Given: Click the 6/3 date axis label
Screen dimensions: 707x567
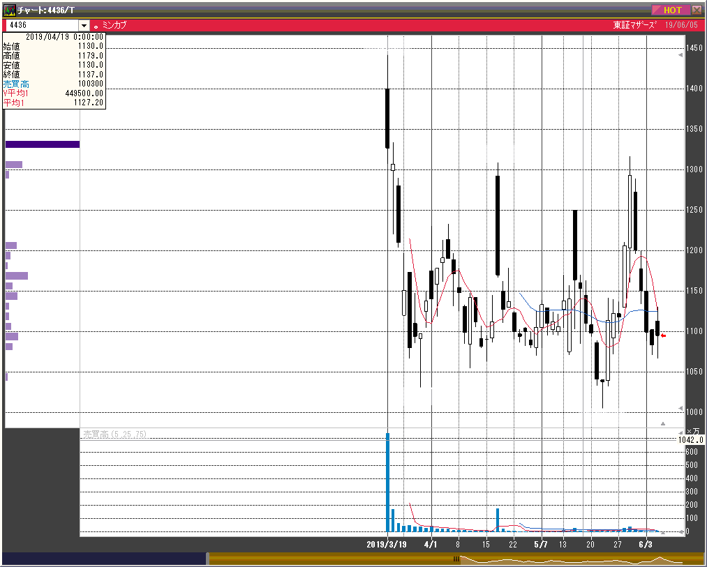Looking at the screenshot, I should (645, 545).
